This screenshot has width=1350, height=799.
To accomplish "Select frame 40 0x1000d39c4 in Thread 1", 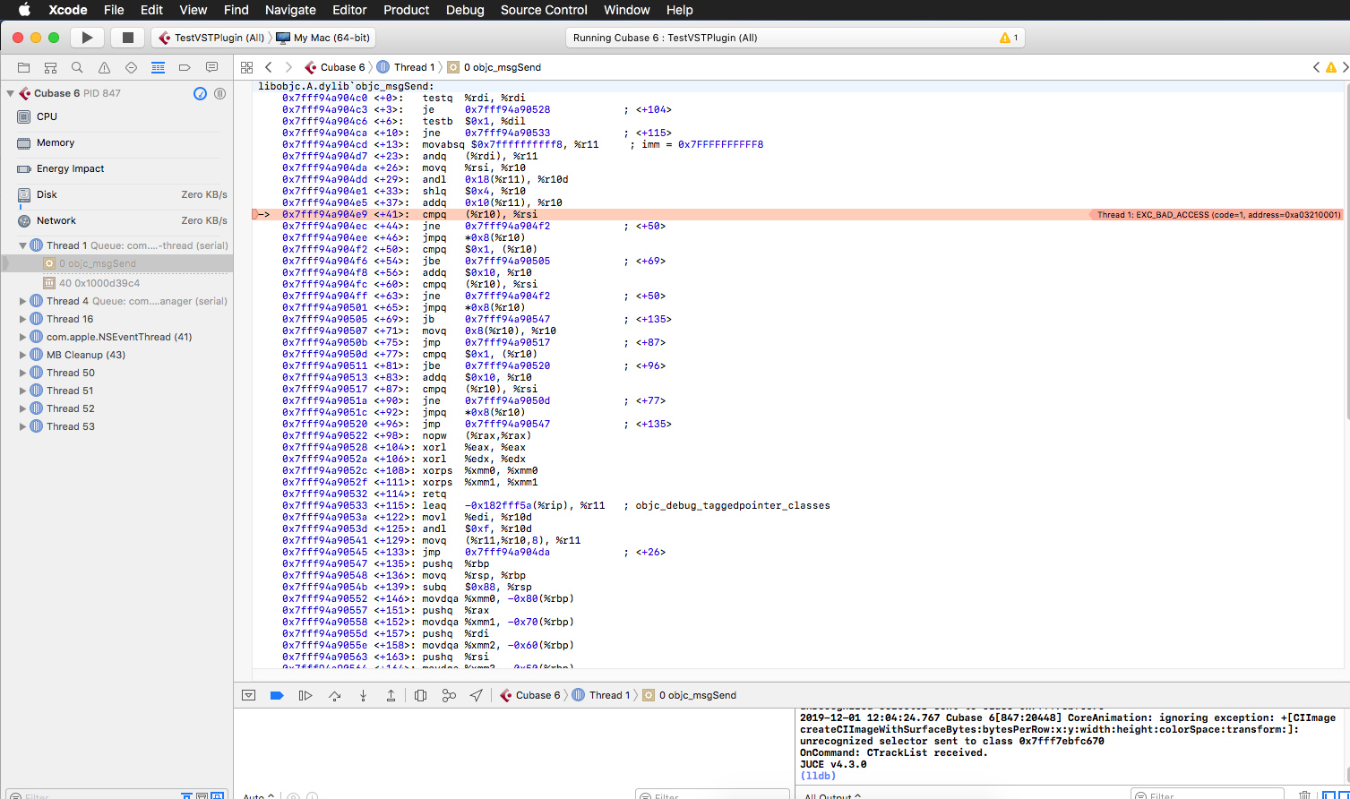I will pyautogui.click(x=99, y=283).
